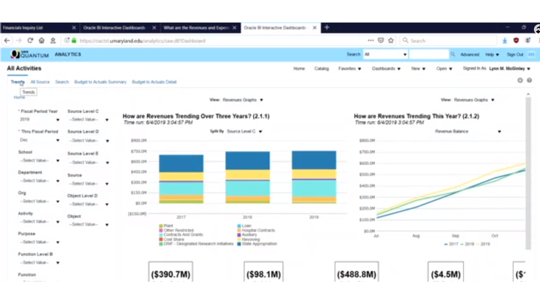Open the downloads arrow icon
Screen dimensions: 540x304
pyautogui.click(x=505, y=41)
